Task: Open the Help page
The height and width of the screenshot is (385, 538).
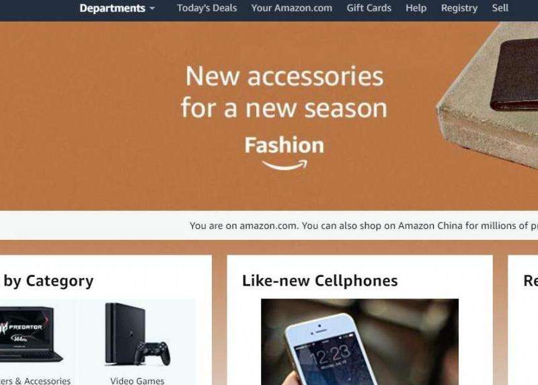Action: pos(416,8)
